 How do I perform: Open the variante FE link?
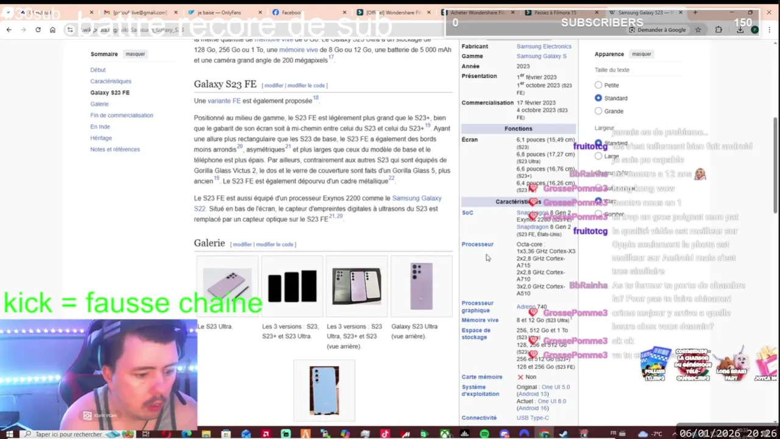point(224,101)
